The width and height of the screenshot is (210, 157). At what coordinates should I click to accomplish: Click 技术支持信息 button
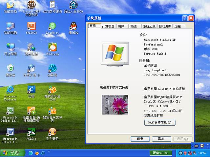point(160,123)
